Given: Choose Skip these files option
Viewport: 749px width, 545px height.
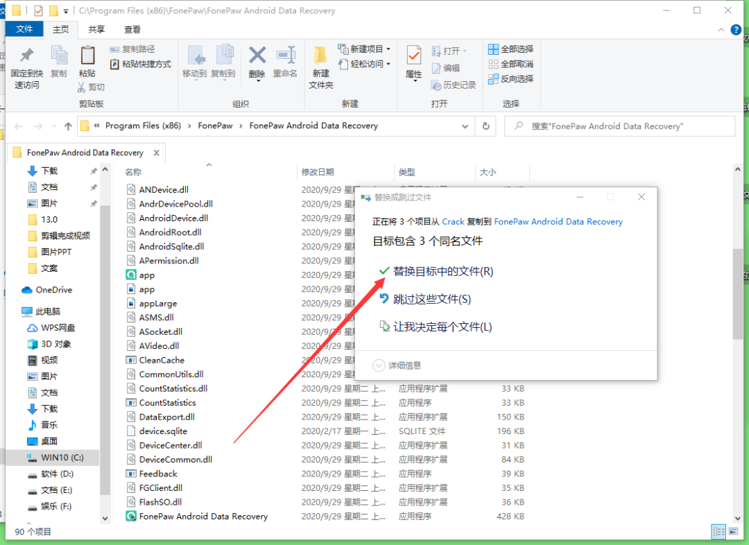Looking at the screenshot, I should (x=425, y=299).
